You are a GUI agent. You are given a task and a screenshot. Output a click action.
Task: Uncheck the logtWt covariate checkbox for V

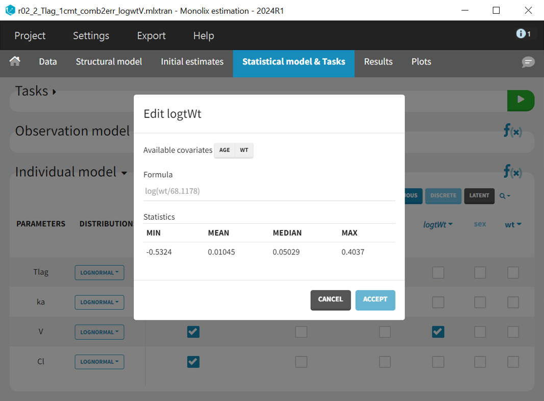437,332
